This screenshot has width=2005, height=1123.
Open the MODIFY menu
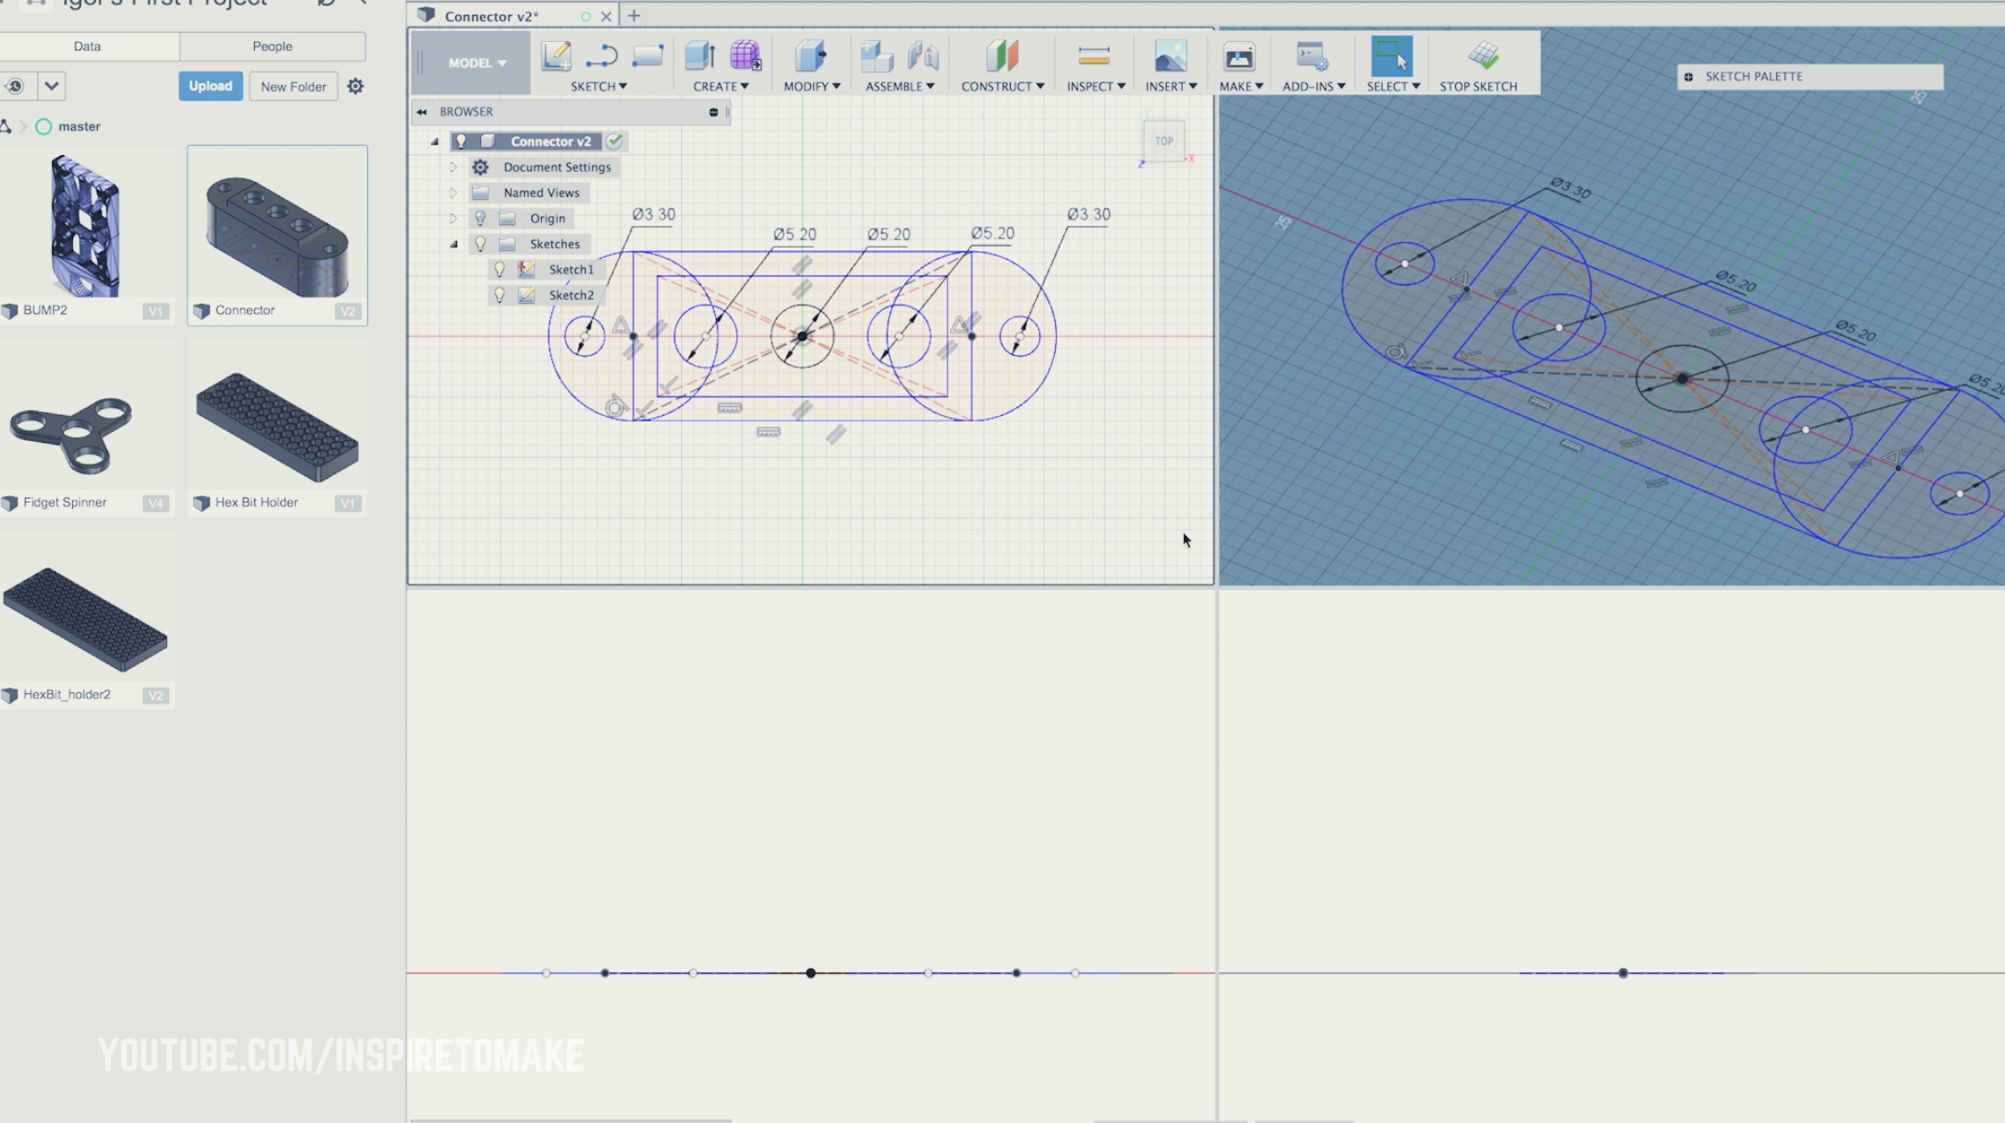point(811,86)
